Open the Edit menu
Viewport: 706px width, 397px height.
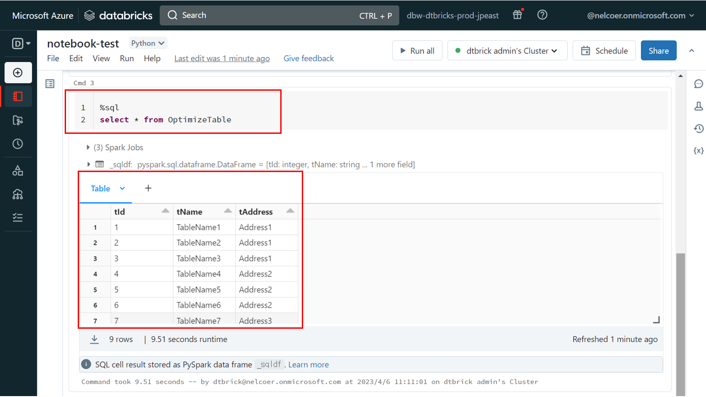point(76,58)
